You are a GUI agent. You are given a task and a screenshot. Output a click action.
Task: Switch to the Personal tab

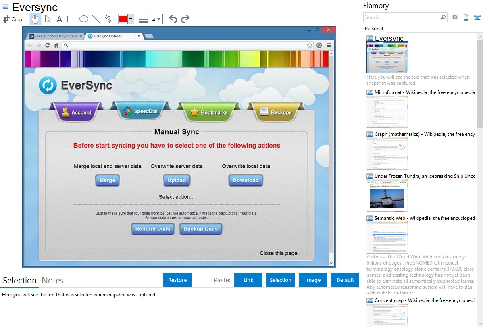click(374, 28)
